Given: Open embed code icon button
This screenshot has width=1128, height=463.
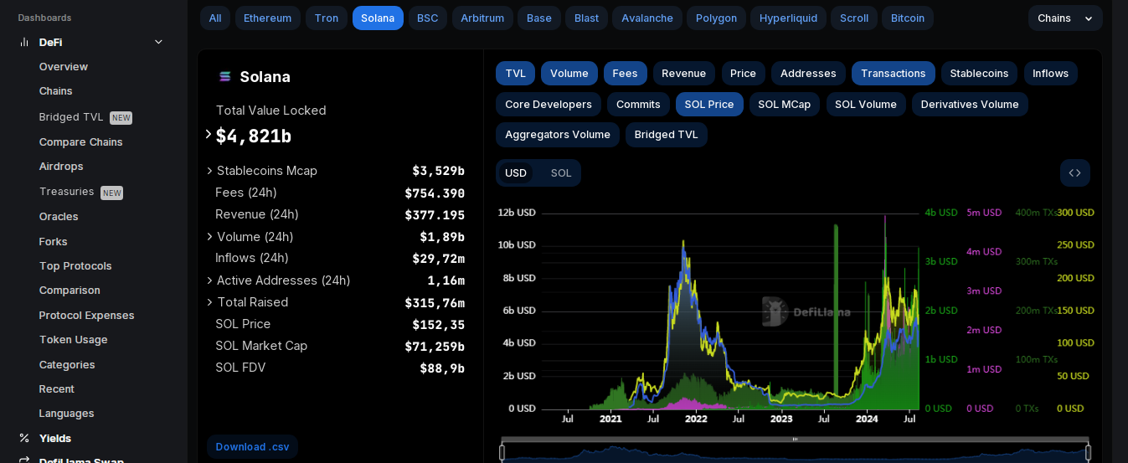Looking at the screenshot, I should pos(1074,172).
